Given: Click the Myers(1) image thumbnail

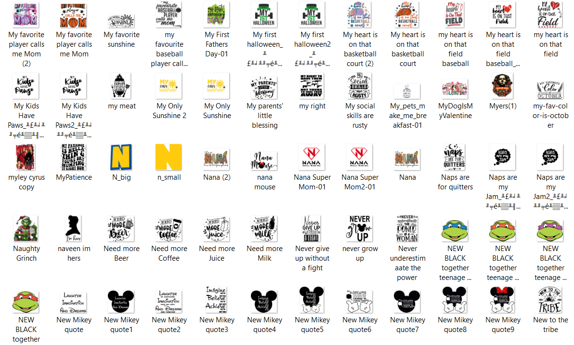Looking at the screenshot, I should [502, 86].
